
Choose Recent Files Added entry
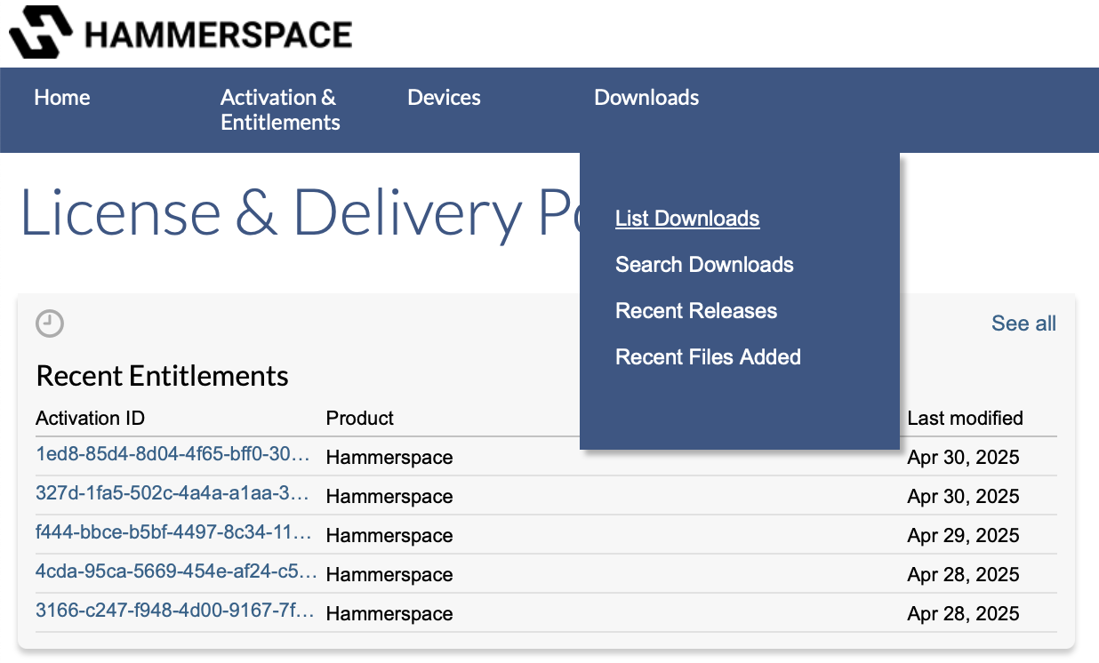[708, 357]
